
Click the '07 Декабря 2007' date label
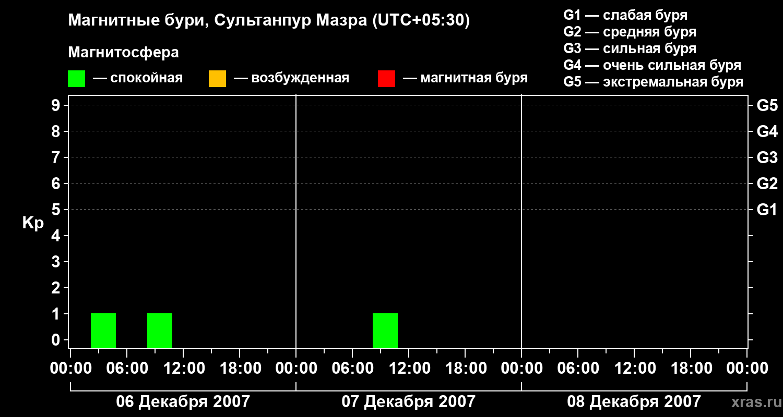pos(408,401)
